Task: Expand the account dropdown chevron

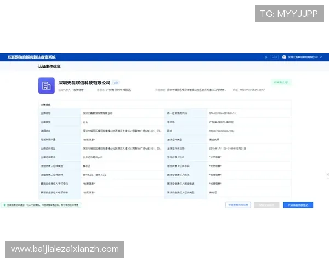Action: (x=321, y=57)
